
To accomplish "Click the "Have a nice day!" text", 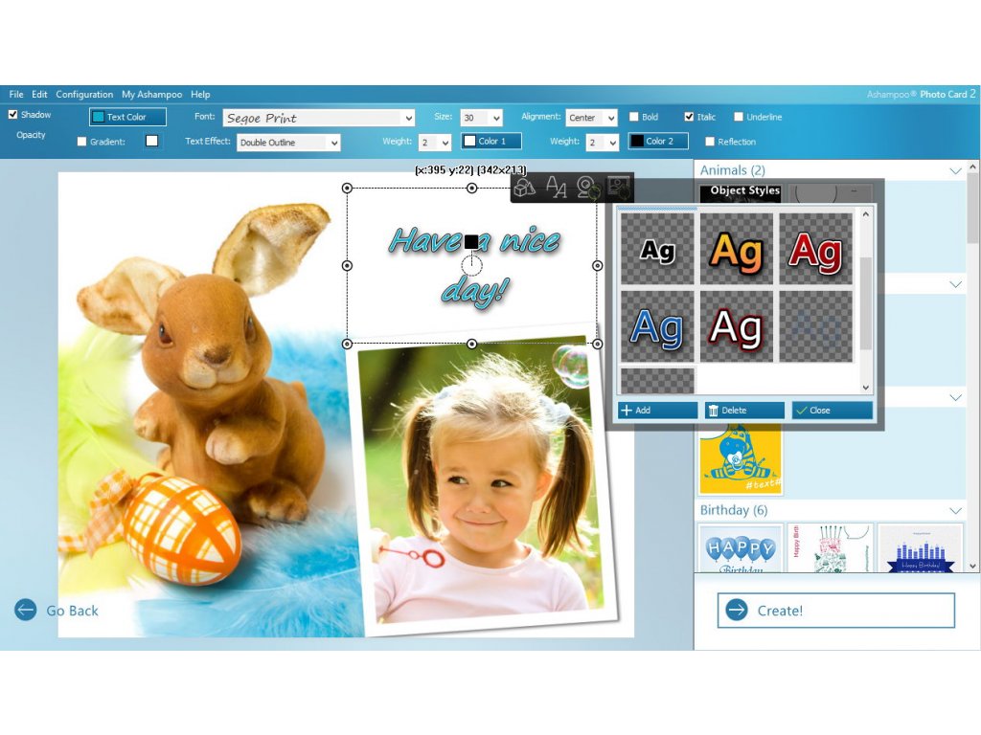I will (x=473, y=266).
